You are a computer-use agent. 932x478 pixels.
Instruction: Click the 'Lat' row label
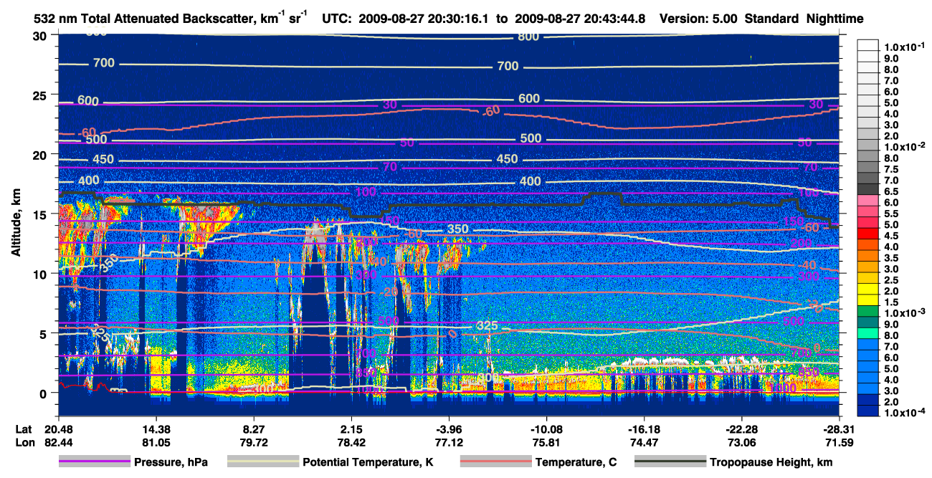[x=23, y=430]
